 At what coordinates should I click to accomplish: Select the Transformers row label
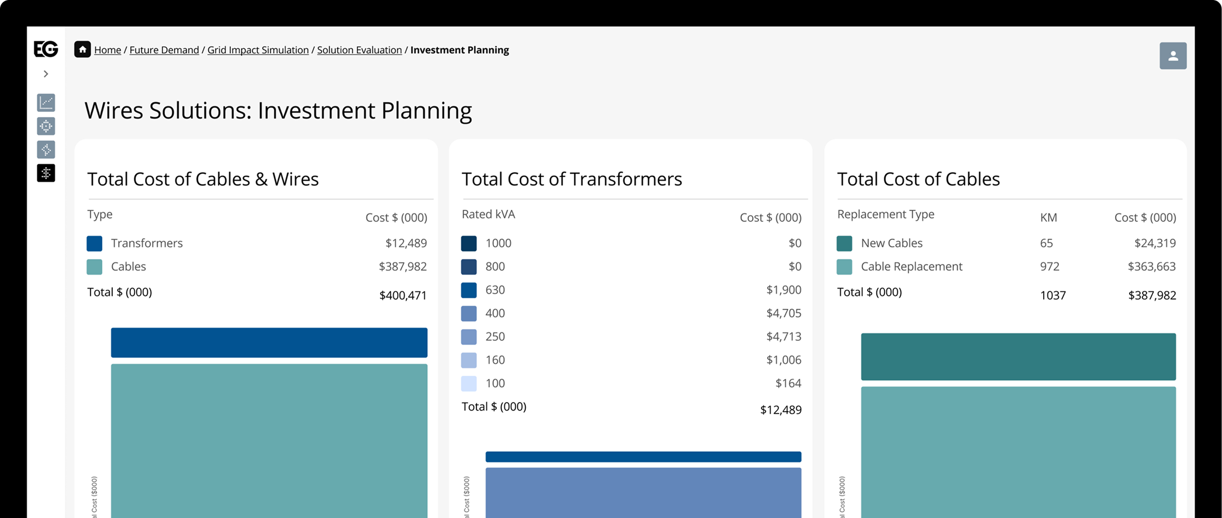click(147, 243)
